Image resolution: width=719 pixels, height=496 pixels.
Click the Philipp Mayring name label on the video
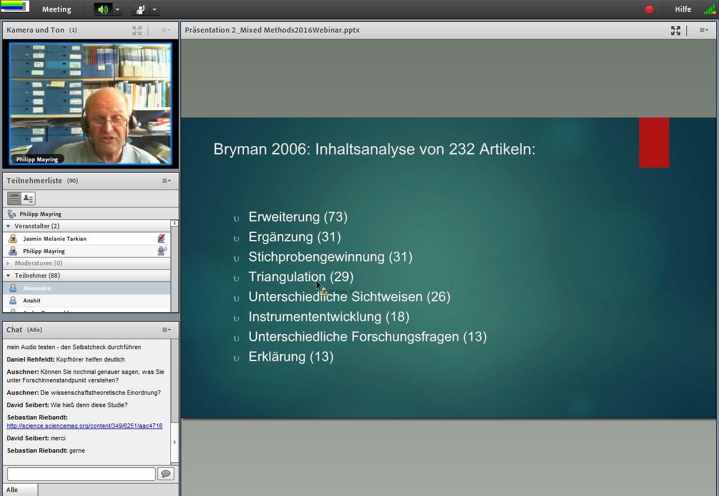(37, 160)
